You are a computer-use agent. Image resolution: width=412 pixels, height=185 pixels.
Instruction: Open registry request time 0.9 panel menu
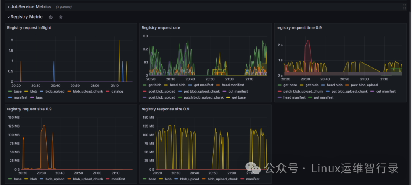click(x=299, y=27)
